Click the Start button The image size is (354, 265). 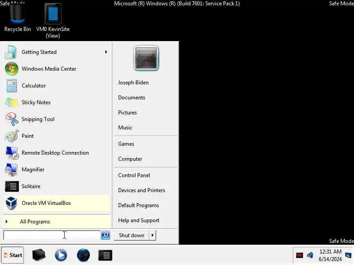(x=12, y=255)
